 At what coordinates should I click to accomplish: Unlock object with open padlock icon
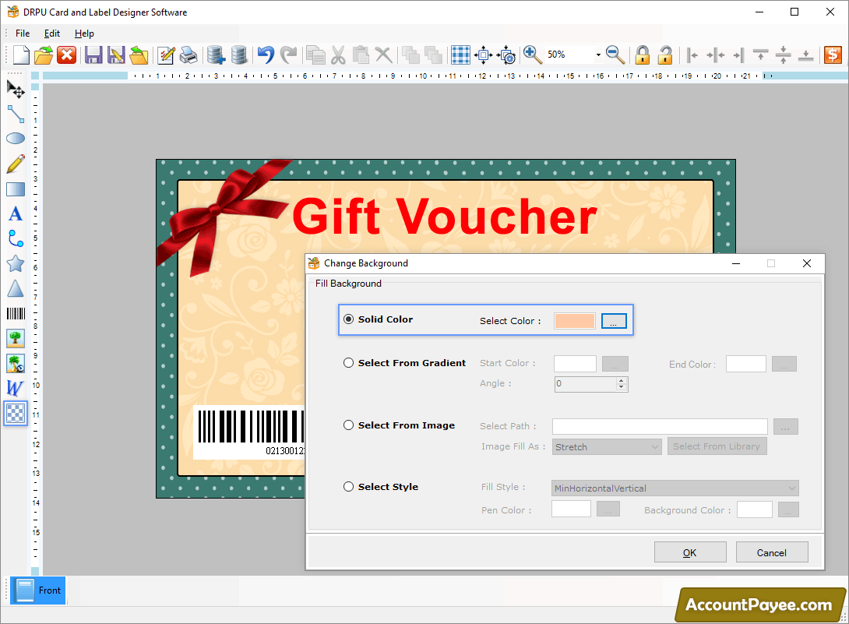pyautogui.click(x=665, y=55)
